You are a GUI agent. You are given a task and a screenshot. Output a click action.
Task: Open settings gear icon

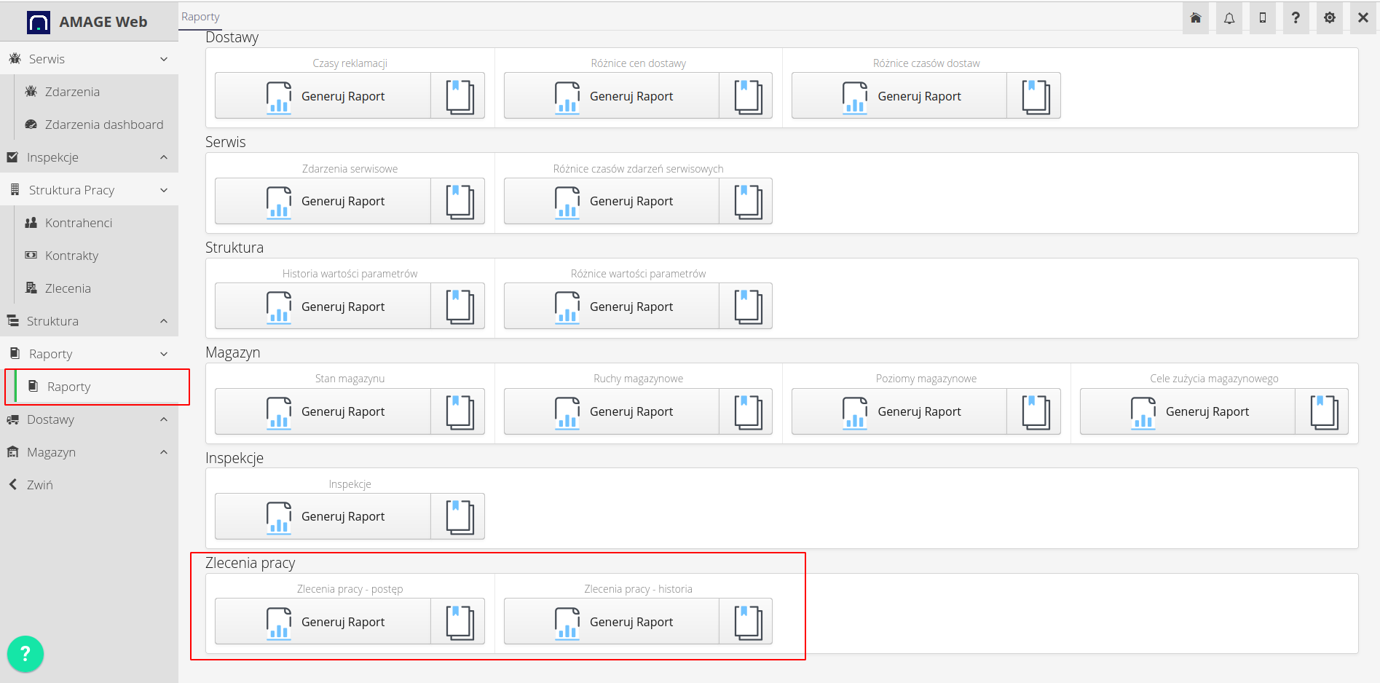tap(1329, 18)
